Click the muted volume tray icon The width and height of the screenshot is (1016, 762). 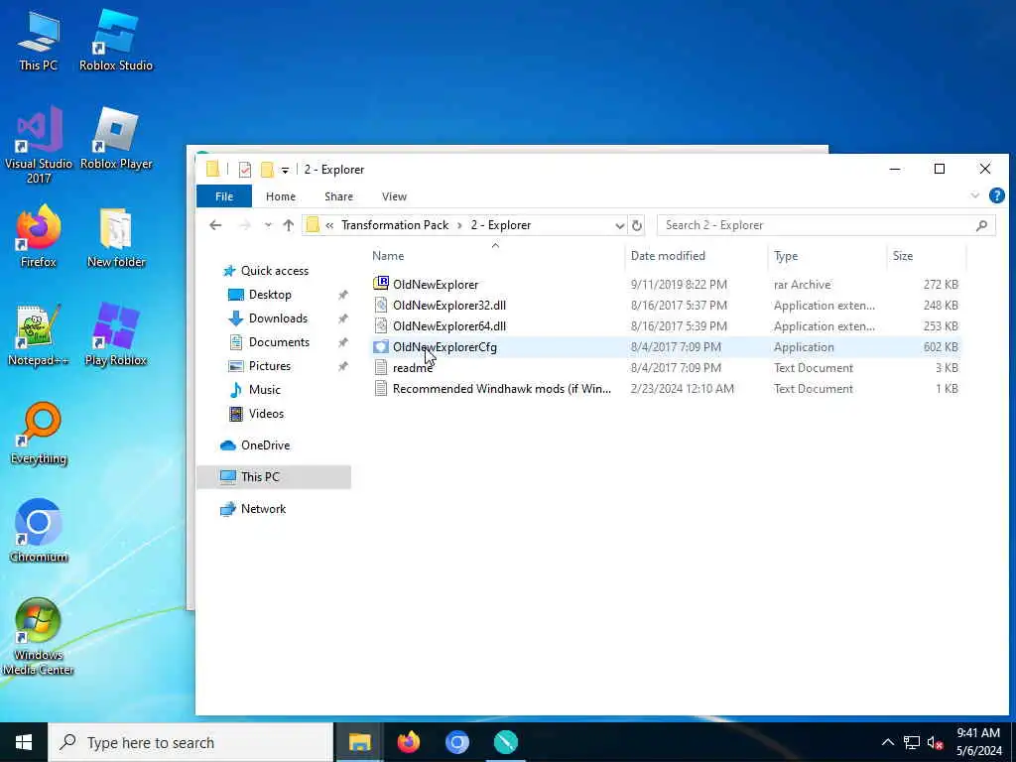(935, 742)
